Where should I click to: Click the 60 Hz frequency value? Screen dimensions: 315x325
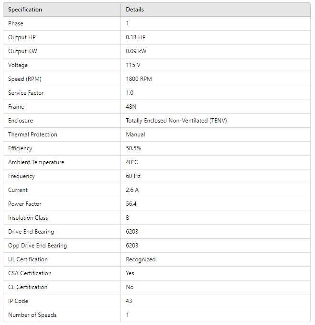pyautogui.click(x=133, y=176)
